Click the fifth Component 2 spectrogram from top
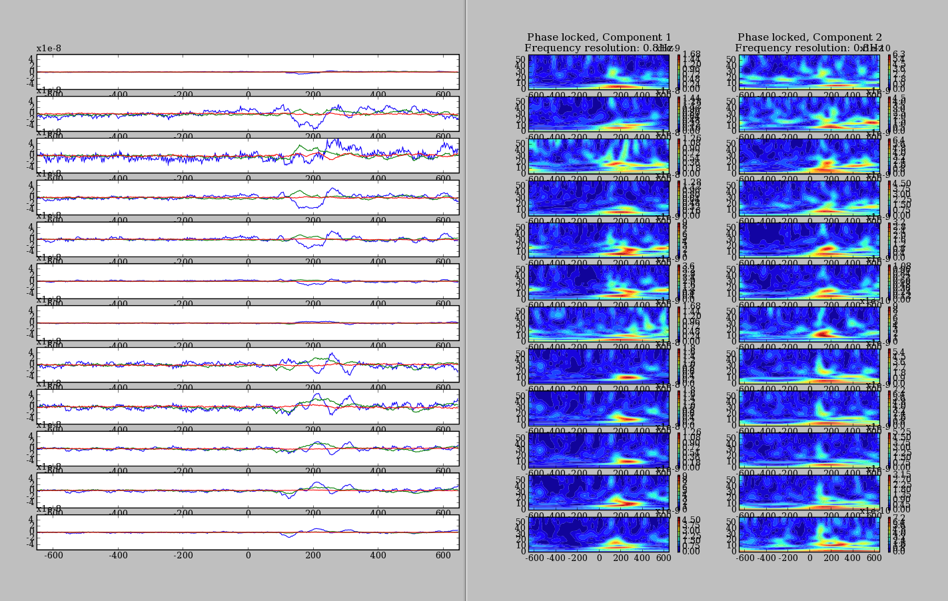This screenshot has height=601, width=948. point(809,240)
